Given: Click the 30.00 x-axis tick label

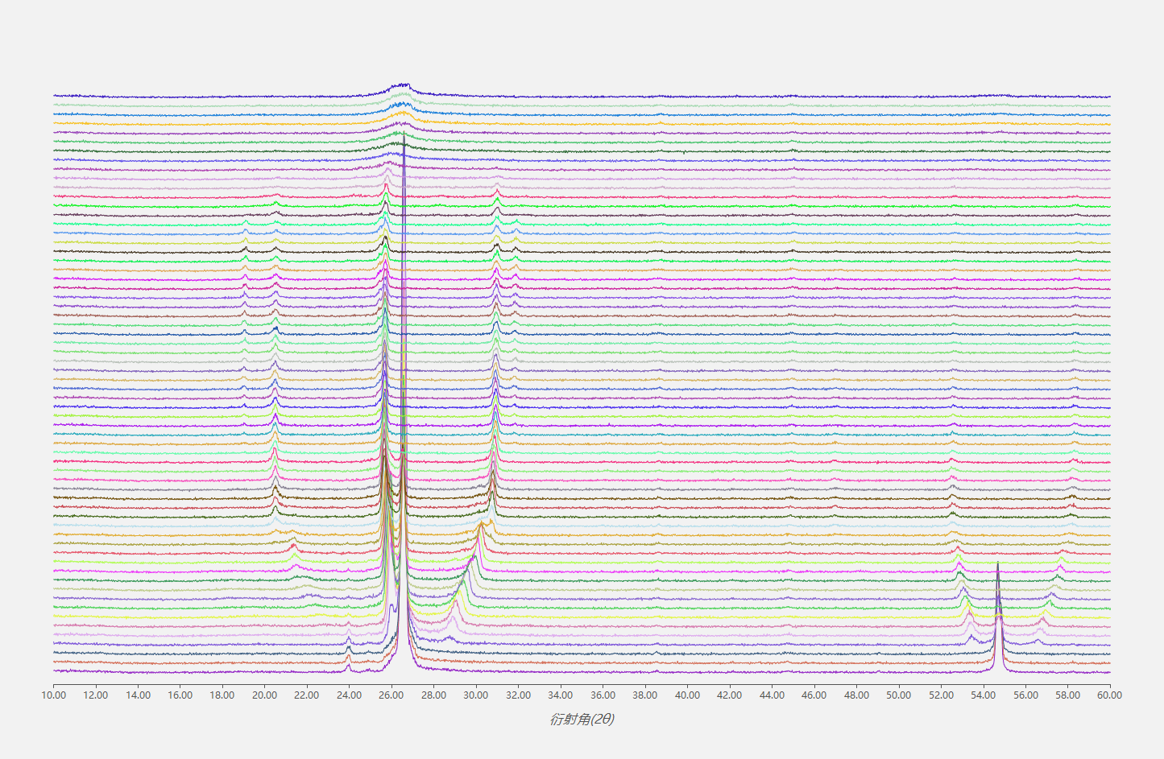Looking at the screenshot, I should click(476, 695).
